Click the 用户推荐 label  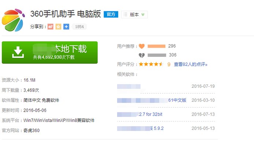pos(127,46)
